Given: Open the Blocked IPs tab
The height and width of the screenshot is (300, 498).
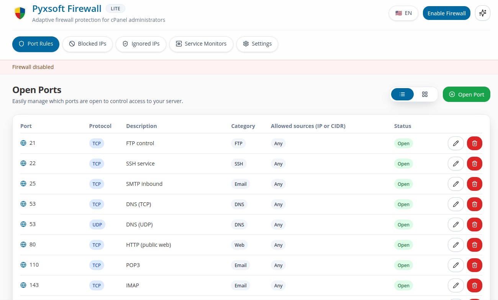Looking at the screenshot, I should coord(87,44).
